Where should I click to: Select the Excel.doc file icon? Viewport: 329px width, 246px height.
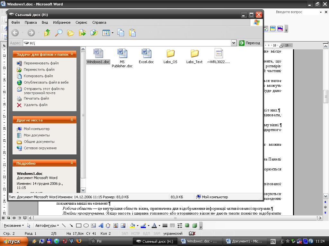[x=146, y=56]
